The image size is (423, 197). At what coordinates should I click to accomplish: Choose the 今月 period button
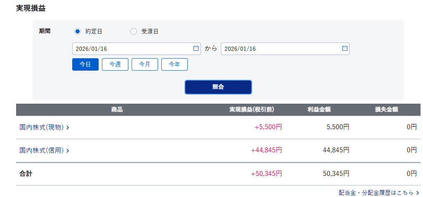(145, 64)
